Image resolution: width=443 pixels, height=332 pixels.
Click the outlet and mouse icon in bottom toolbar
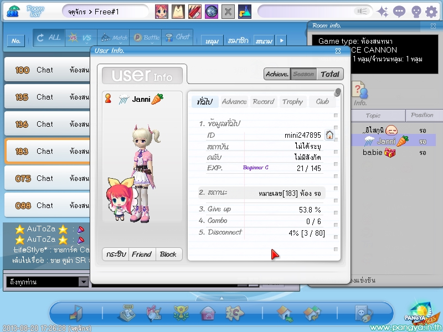pos(363,314)
